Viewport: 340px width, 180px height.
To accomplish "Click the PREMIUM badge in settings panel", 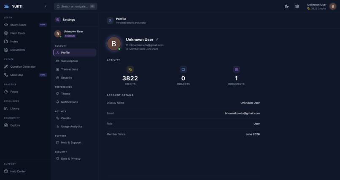I will [x=70, y=36].
